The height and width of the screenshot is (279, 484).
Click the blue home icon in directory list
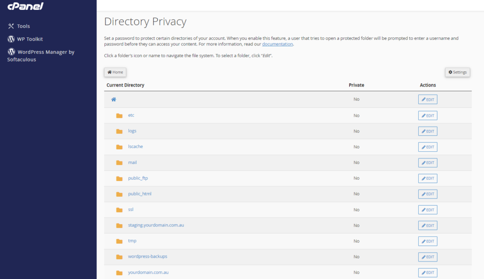[113, 99]
